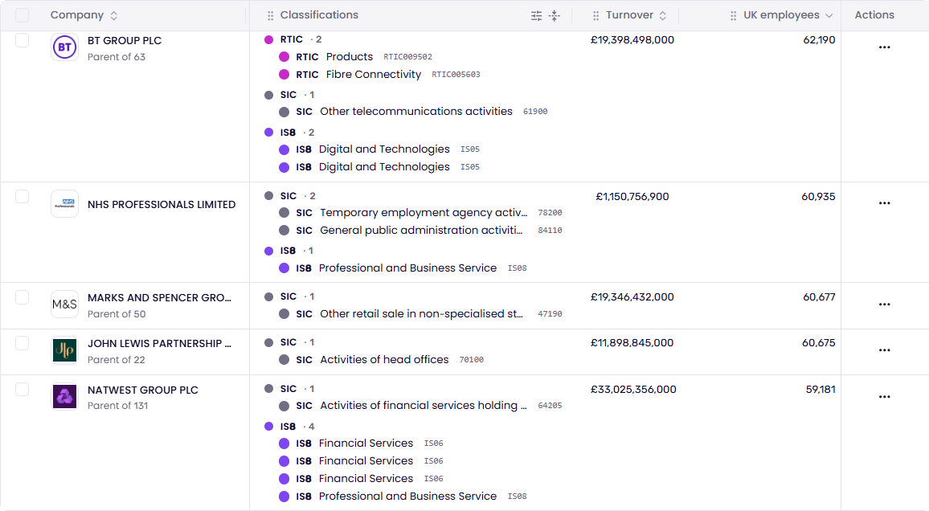Click RTIC Fibre Connectivity classification
Viewport: 929px width, 511px height.
[379, 75]
